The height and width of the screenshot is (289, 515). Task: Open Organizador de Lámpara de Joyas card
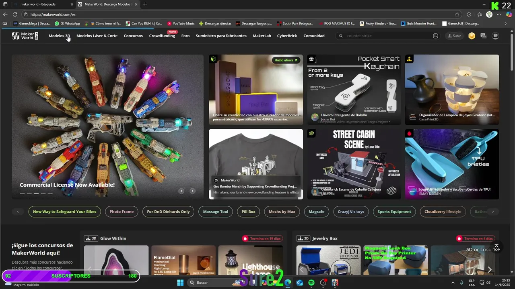click(452, 90)
